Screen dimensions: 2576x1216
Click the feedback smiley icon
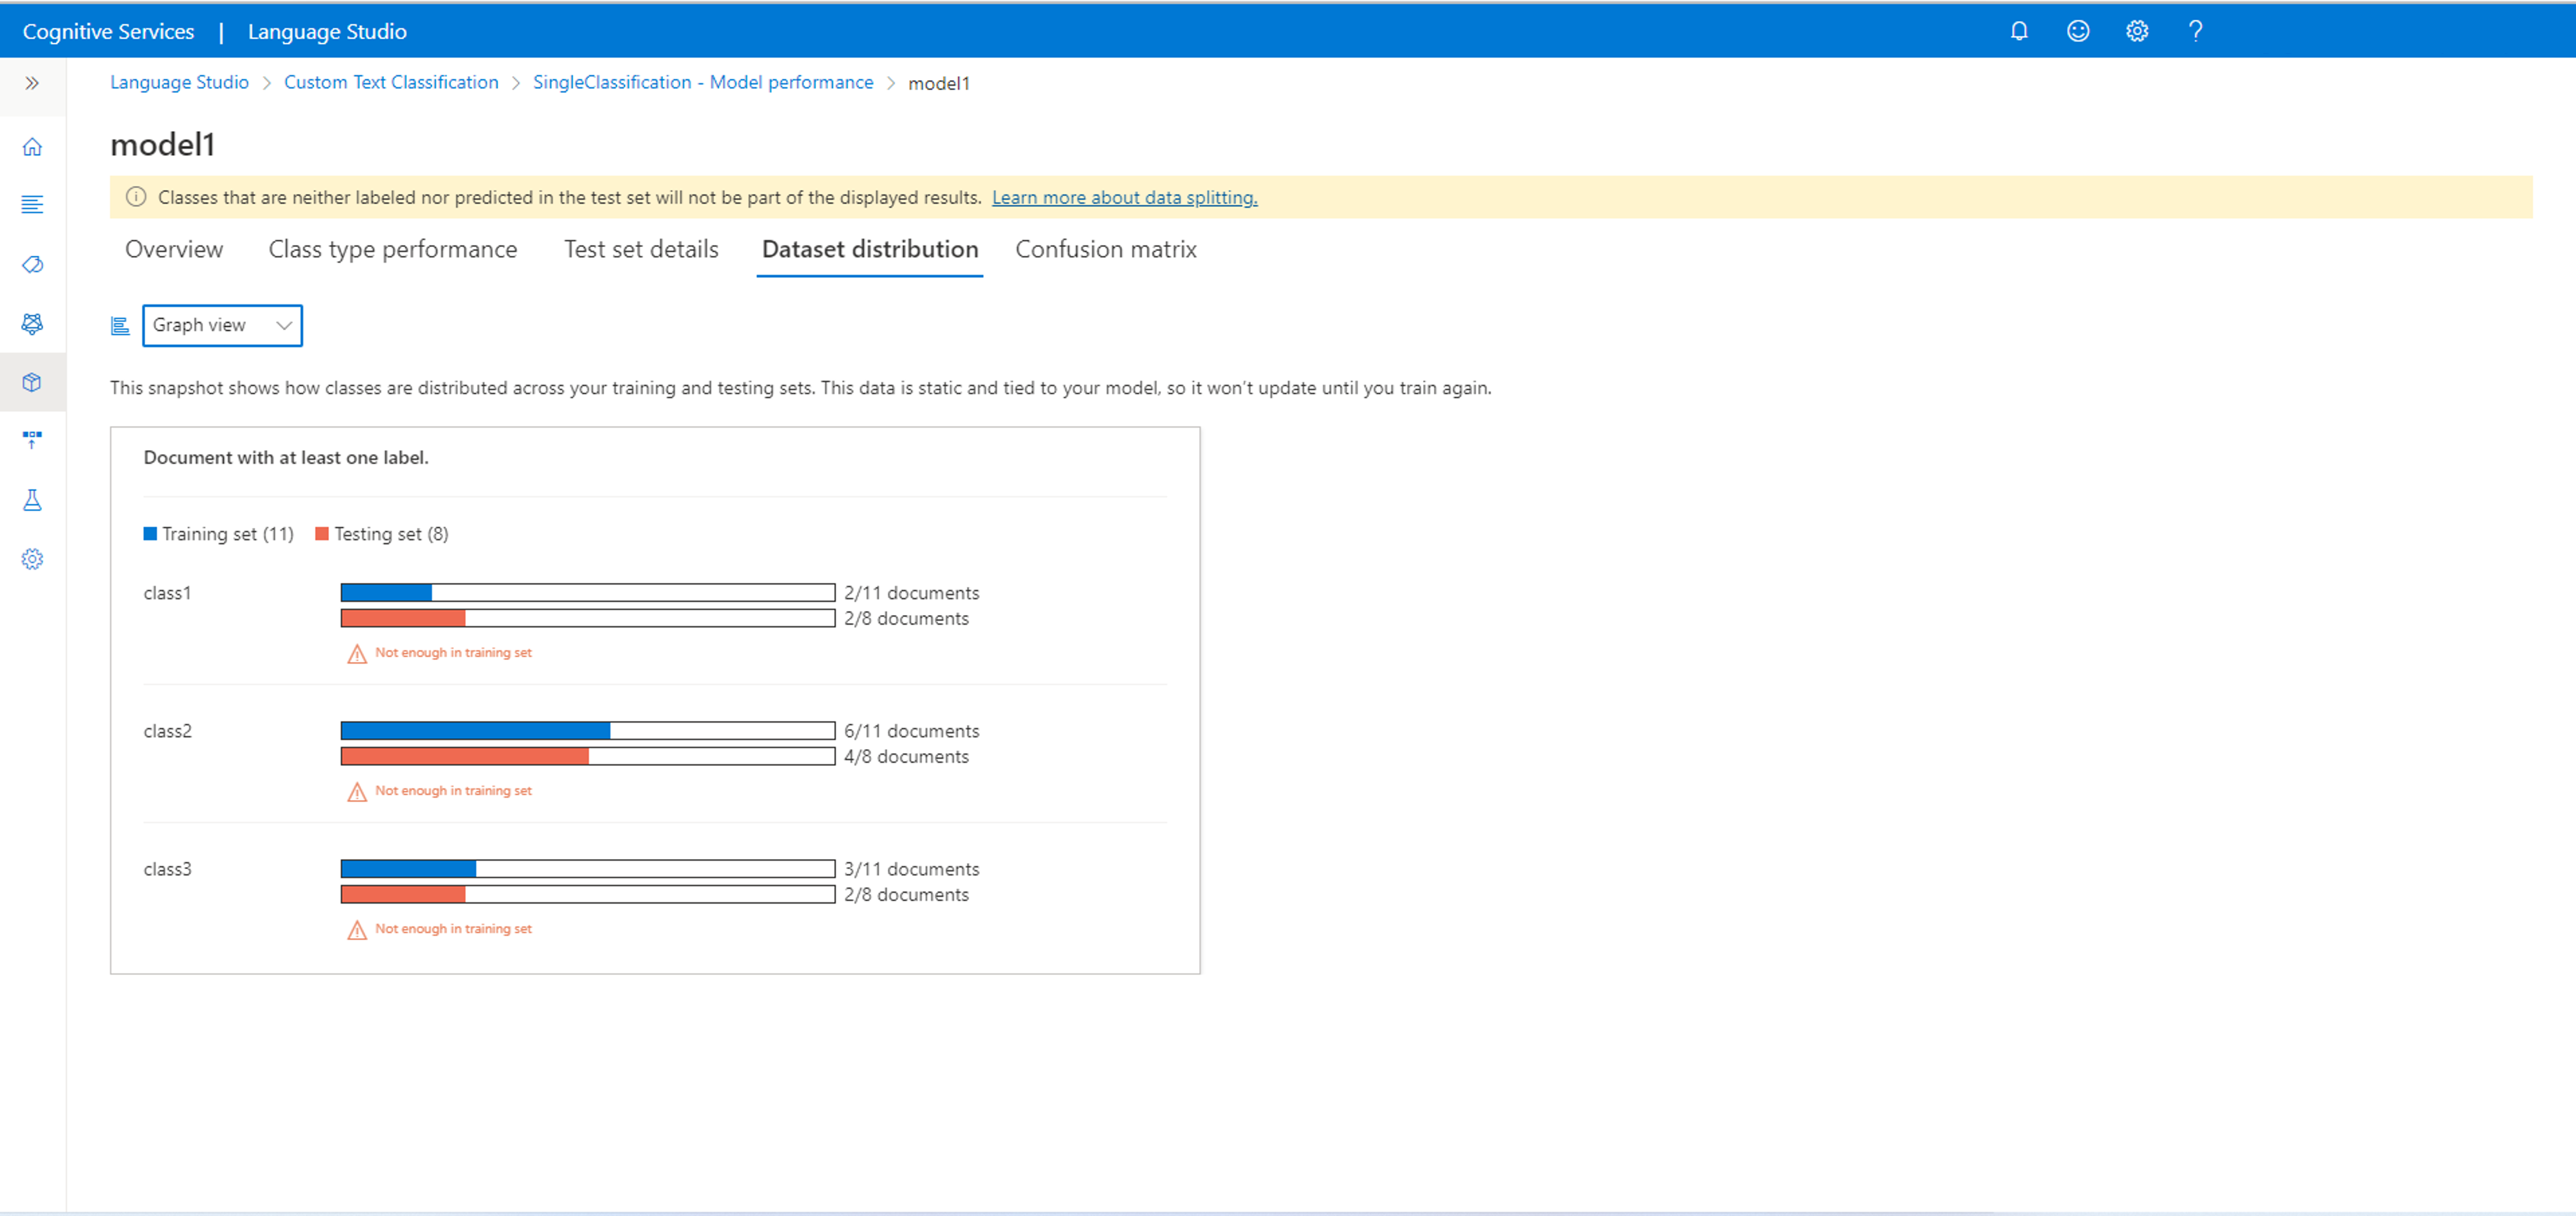tap(2078, 31)
